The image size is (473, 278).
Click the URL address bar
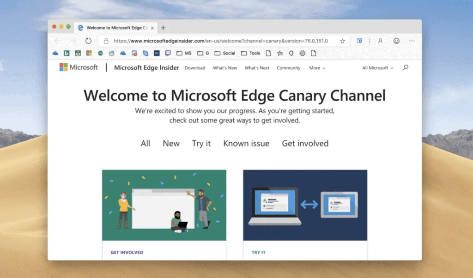222,41
